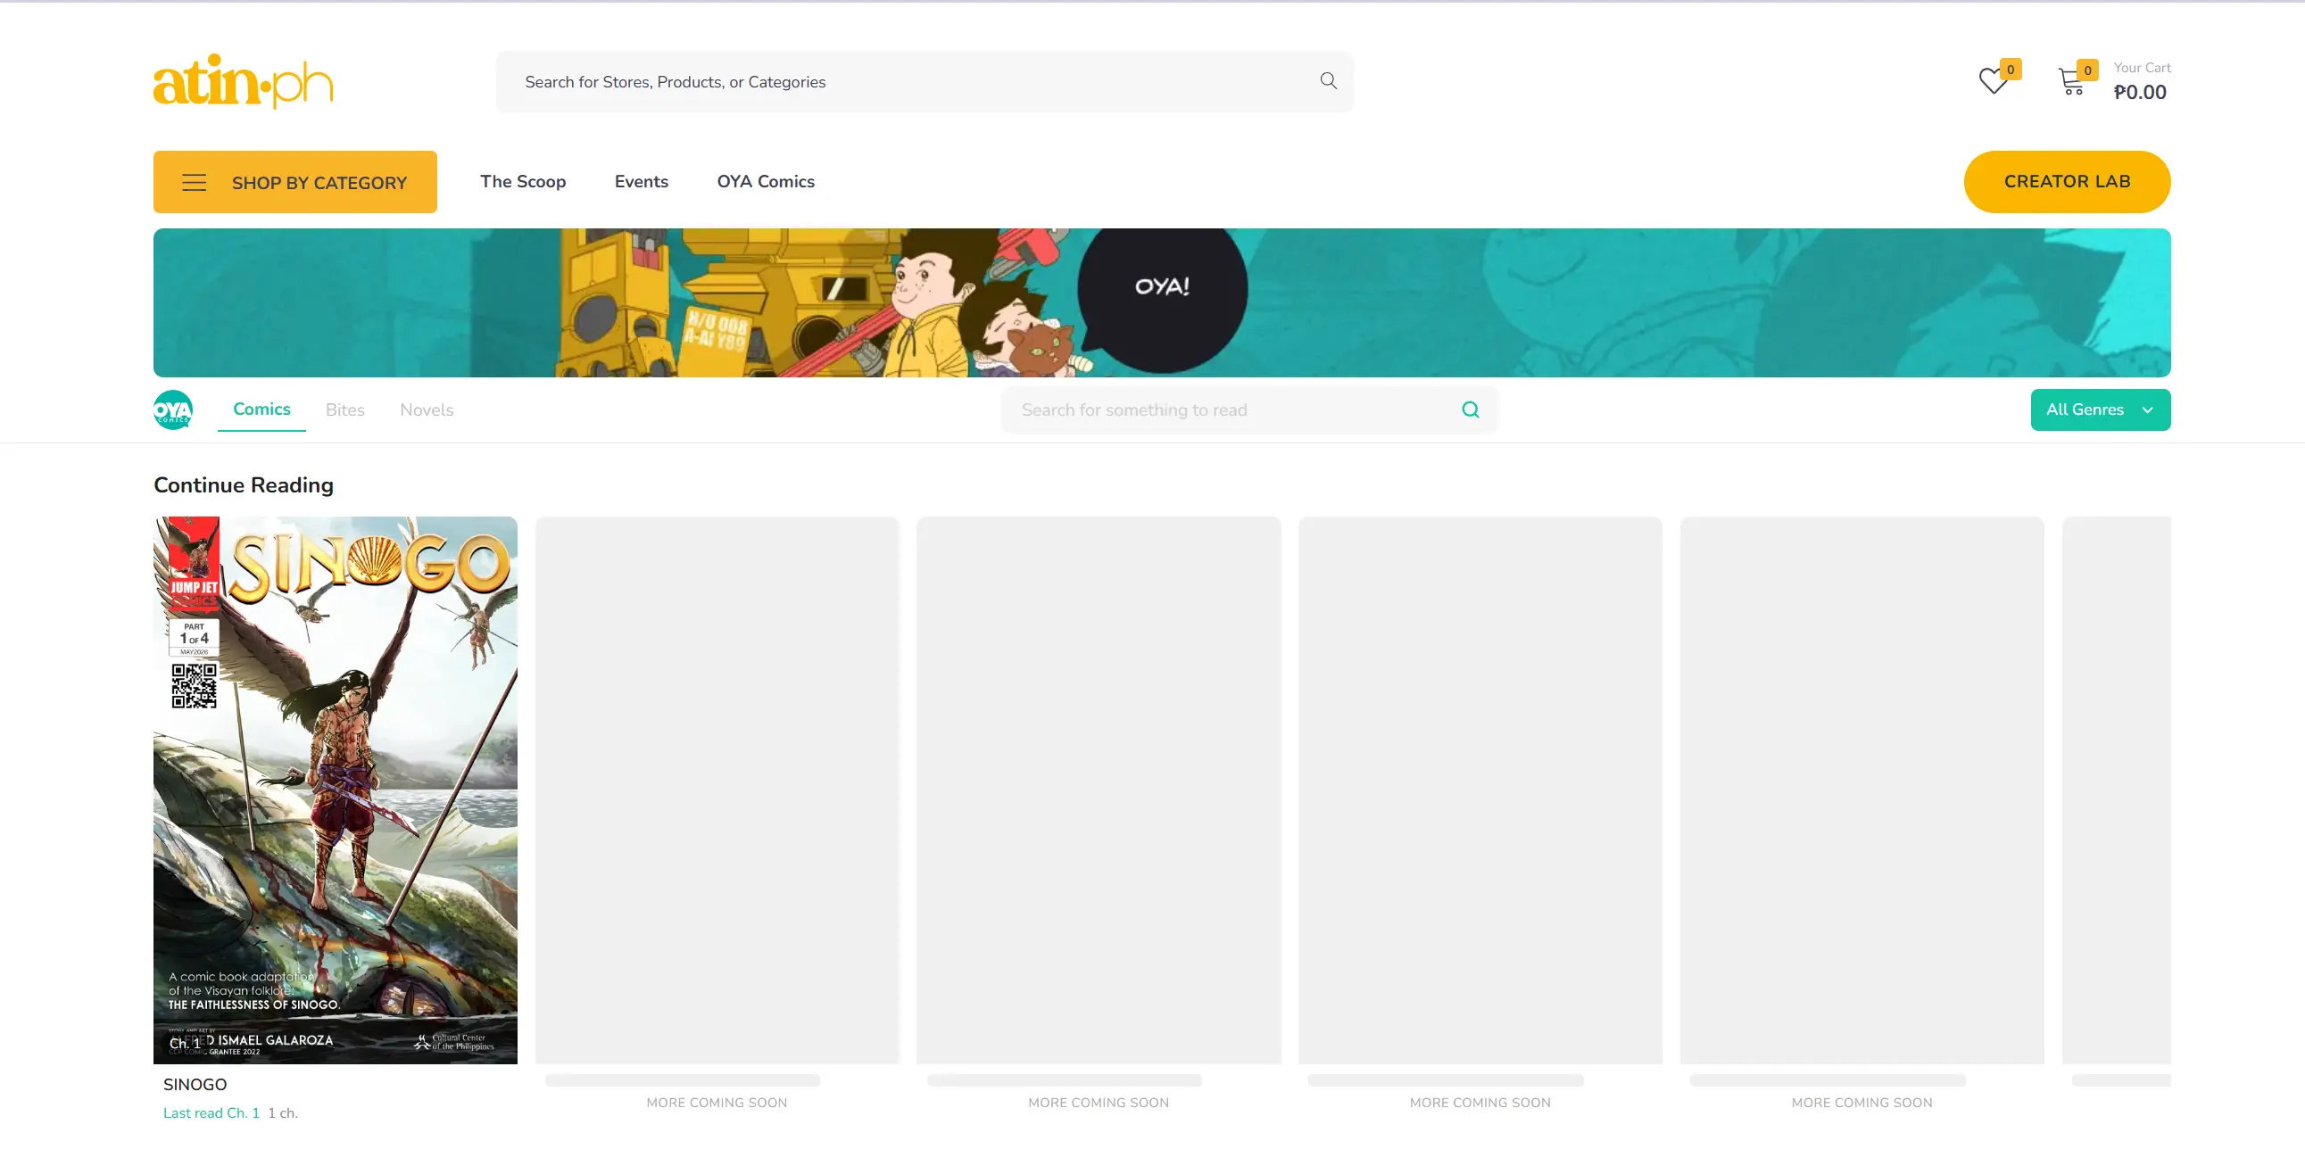The image size is (2305, 1166).
Task: Click the atin.ph logo
Action: tap(243, 81)
